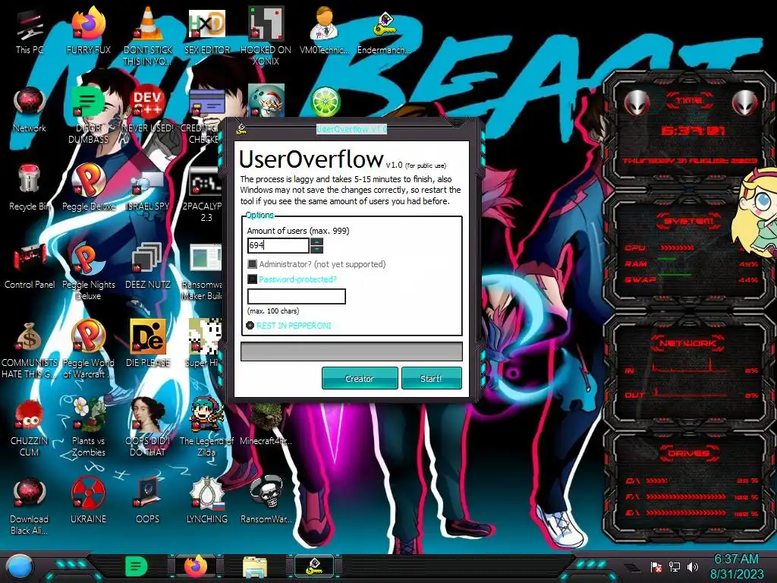The height and width of the screenshot is (583, 777).
Task: Decrease user amount with the down arrow
Action: tap(316, 249)
